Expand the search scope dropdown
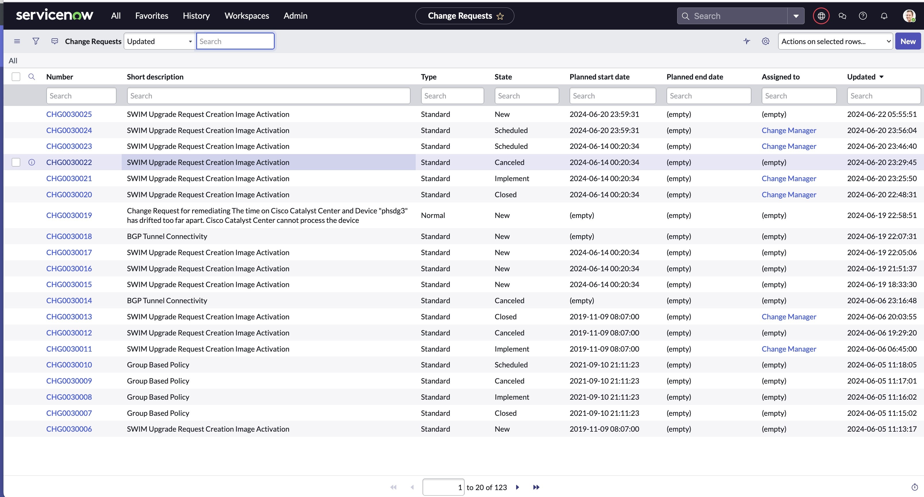924x497 pixels. pos(796,16)
